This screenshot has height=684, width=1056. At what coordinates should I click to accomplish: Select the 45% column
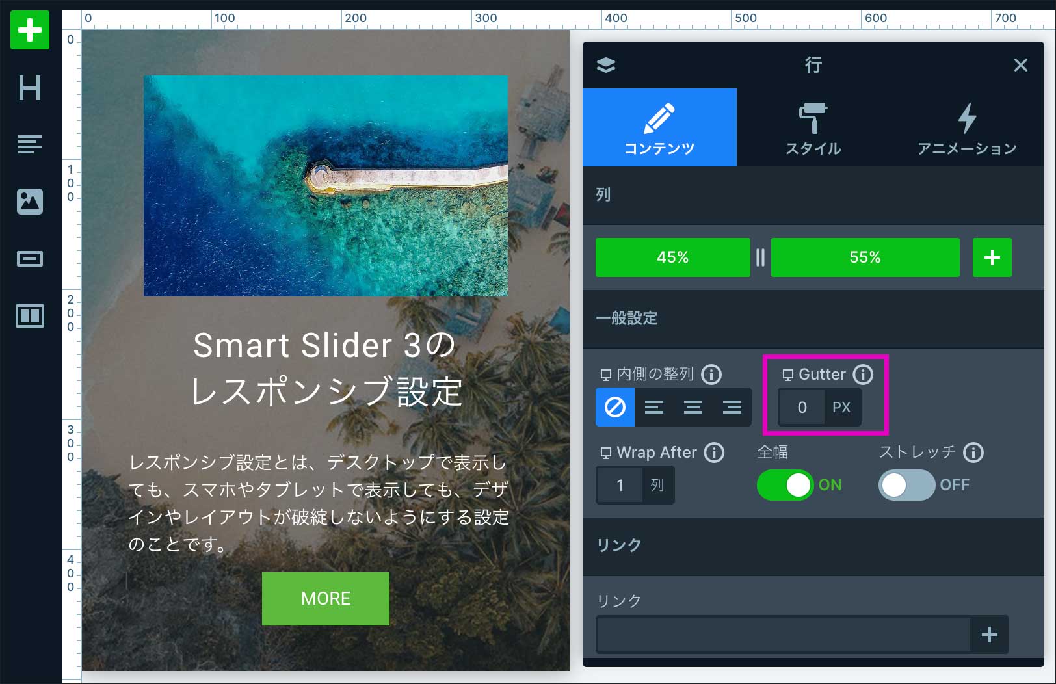pyautogui.click(x=672, y=257)
